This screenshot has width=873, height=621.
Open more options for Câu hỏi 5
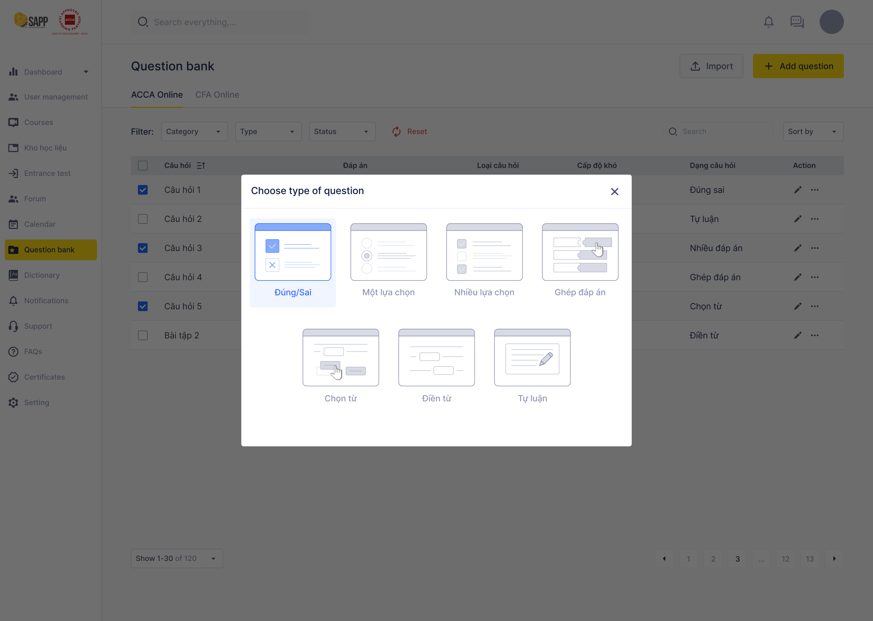coord(814,306)
